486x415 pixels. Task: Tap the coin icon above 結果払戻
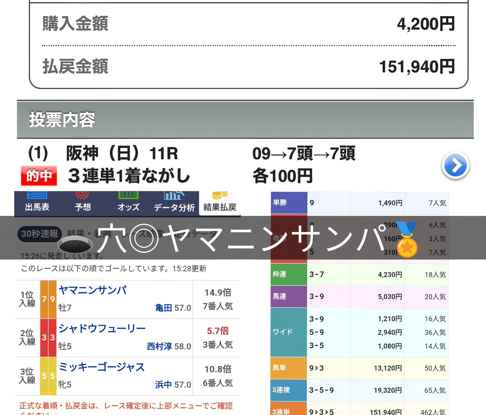click(220, 196)
